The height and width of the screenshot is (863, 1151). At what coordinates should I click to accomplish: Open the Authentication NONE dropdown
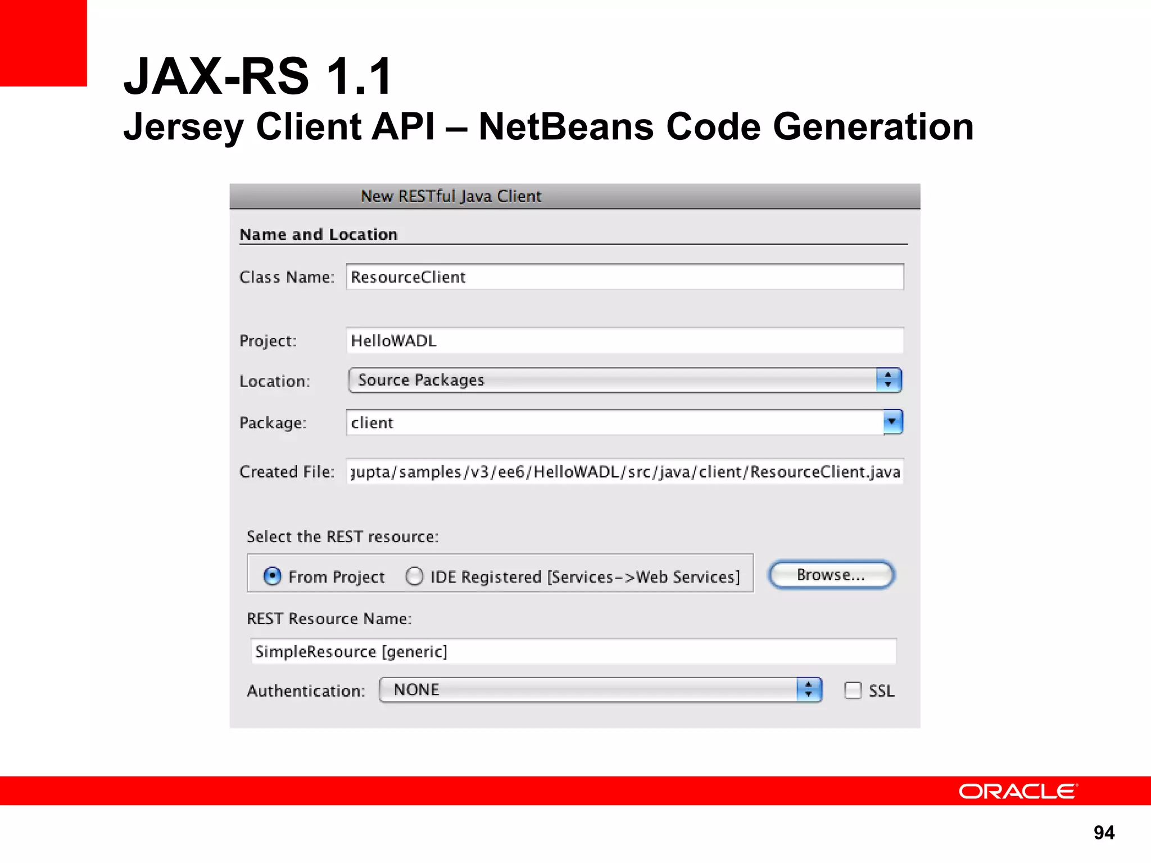coord(587,690)
